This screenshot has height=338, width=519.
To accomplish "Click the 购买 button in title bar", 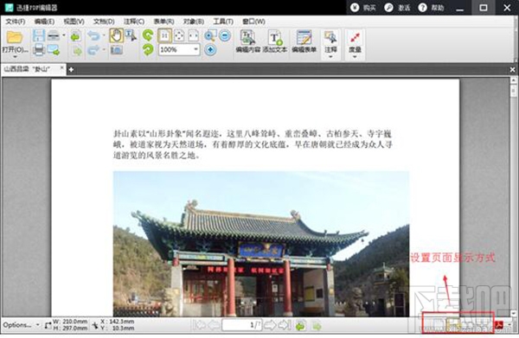I will 363,8.
